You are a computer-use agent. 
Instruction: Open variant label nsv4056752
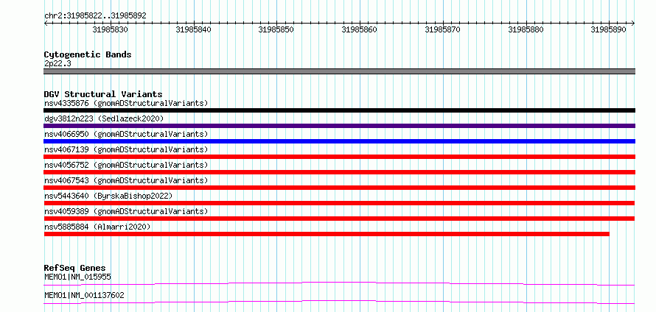pos(126,165)
